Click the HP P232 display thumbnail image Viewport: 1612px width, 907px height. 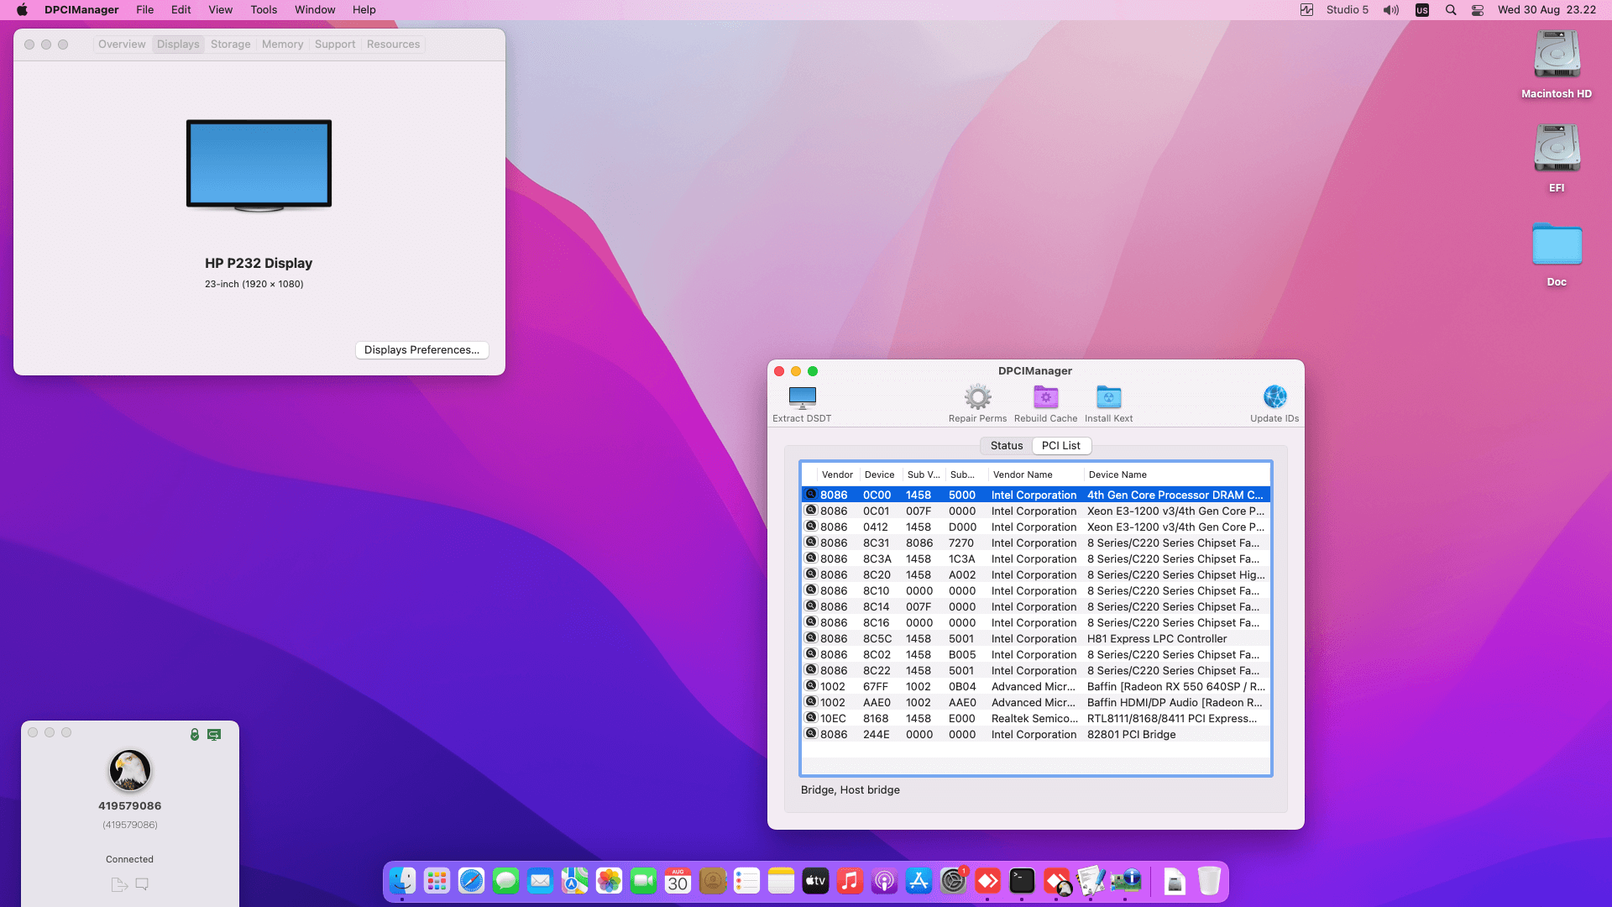pos(259,165)
